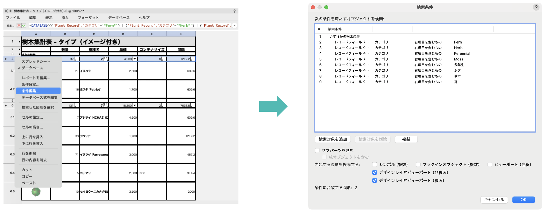This screenshot has height=214, width=544.
Task: Click the help question mark in 検索条件 dialog
Action: [536, 7]
